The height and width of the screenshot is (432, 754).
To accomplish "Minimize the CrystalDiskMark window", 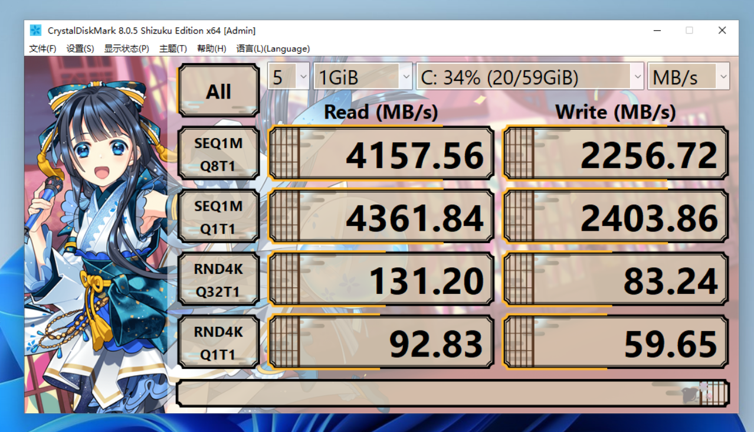I will tap(657, 31).
